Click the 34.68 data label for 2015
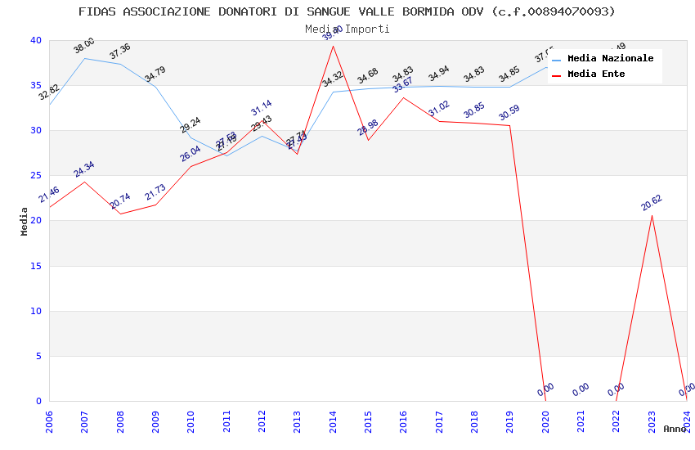The width and height of the screenshot is (695, 450). (x=368, y=75)
